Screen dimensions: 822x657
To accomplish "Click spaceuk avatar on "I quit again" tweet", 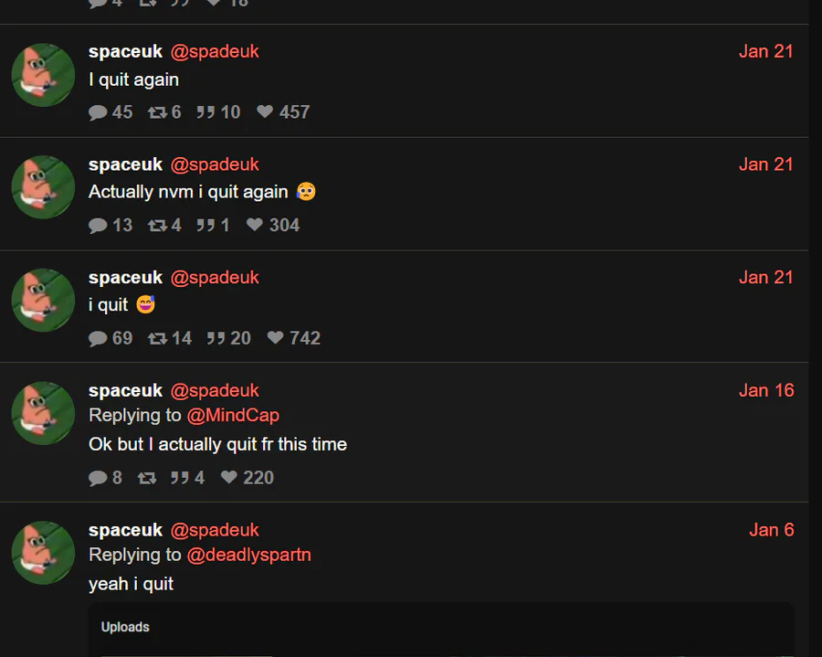I will point(43,74).
